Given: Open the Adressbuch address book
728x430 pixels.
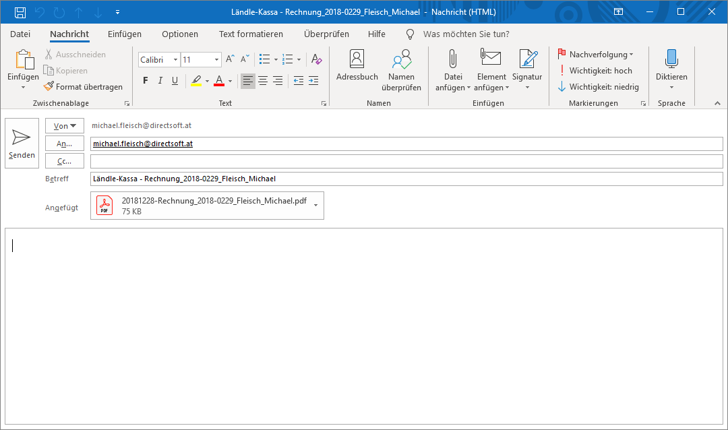Looking at the screenshot, I should (x=357, y=65).
